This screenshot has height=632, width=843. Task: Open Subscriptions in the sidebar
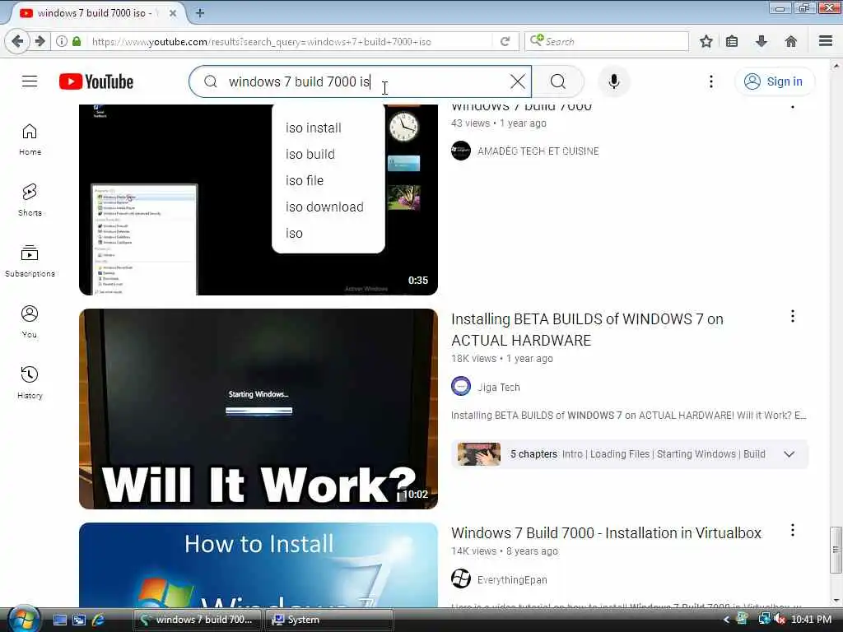(x=30, y=261)
